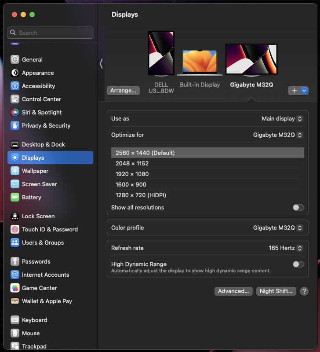
Task: Click the Arrange... button
Action: point(123,91)
